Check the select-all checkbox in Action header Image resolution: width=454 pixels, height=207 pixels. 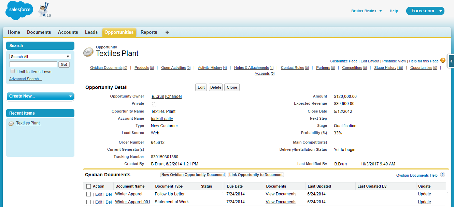88,187
